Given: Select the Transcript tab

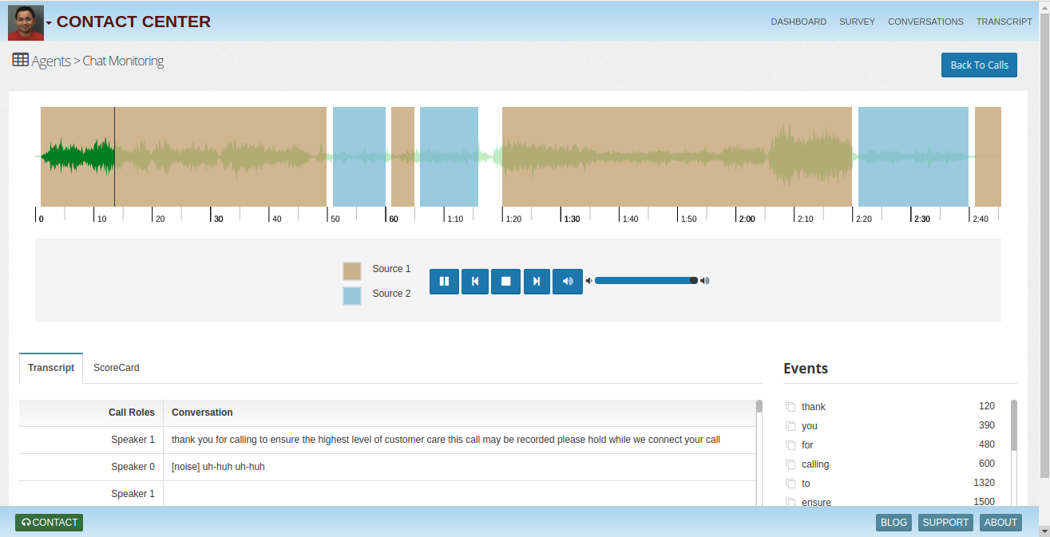Looking at the screenshot, I should [51, 368].
